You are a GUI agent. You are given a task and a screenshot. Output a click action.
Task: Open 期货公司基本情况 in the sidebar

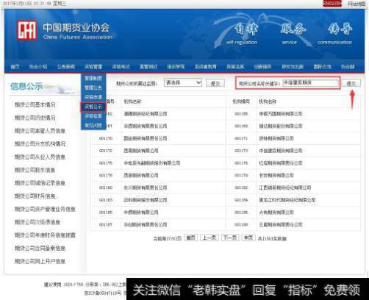[35, 105]
